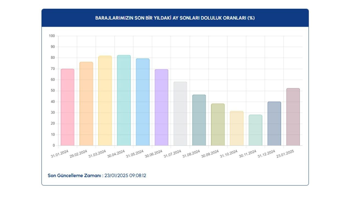Click the y-axis value 50

[53, 91]
